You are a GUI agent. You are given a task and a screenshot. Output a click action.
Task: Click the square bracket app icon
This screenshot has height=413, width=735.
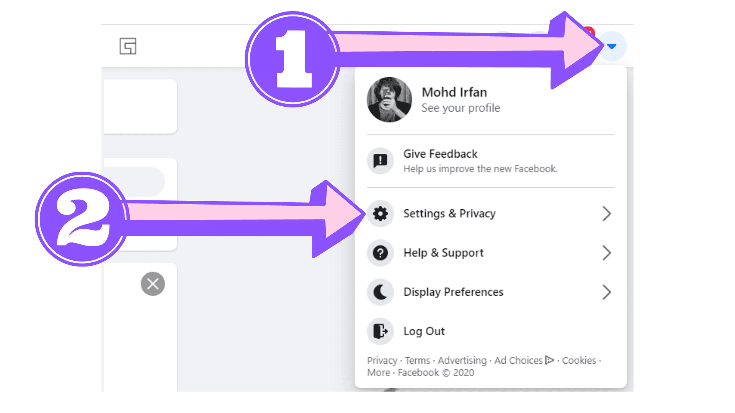[128, 46]
